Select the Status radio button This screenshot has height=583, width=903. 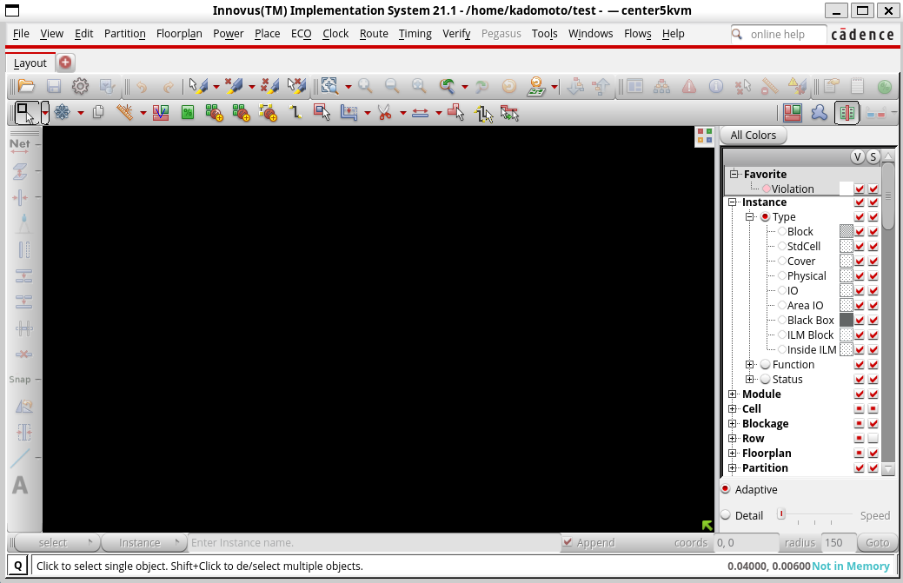[766, 380]
